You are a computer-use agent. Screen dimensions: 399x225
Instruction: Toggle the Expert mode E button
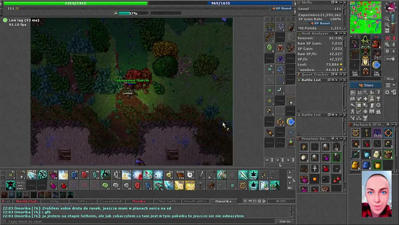click(394, 51)
